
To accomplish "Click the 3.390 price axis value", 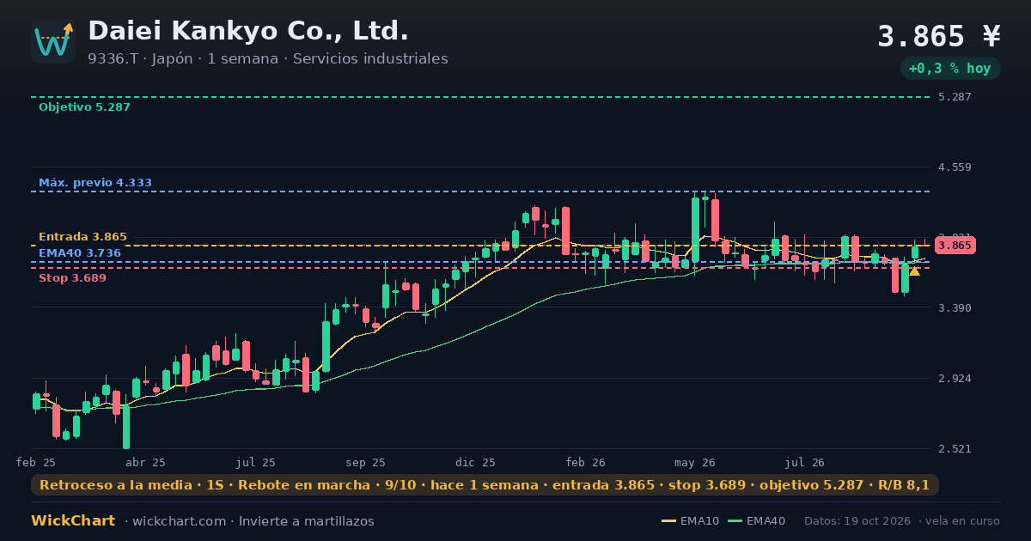I will pos(955,308).
